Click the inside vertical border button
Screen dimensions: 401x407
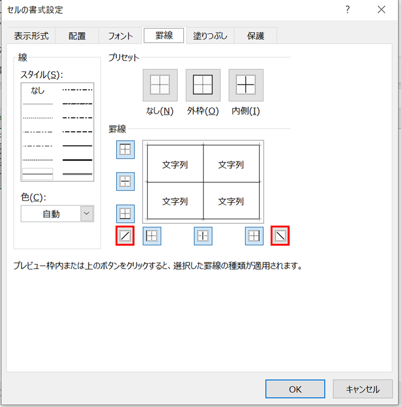pyautogui.click(x=203, y=236)
